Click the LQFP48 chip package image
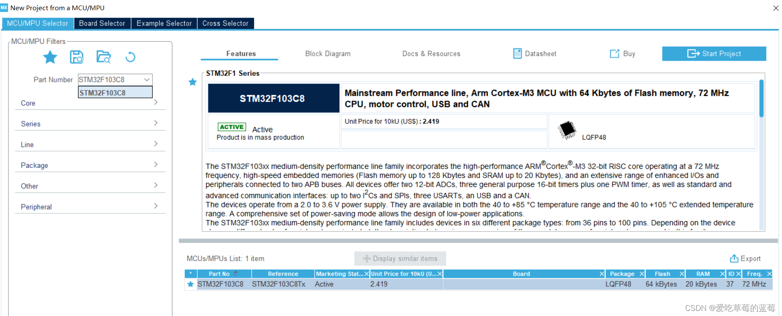The image size is (782, 316). click(x=568, y=130)
